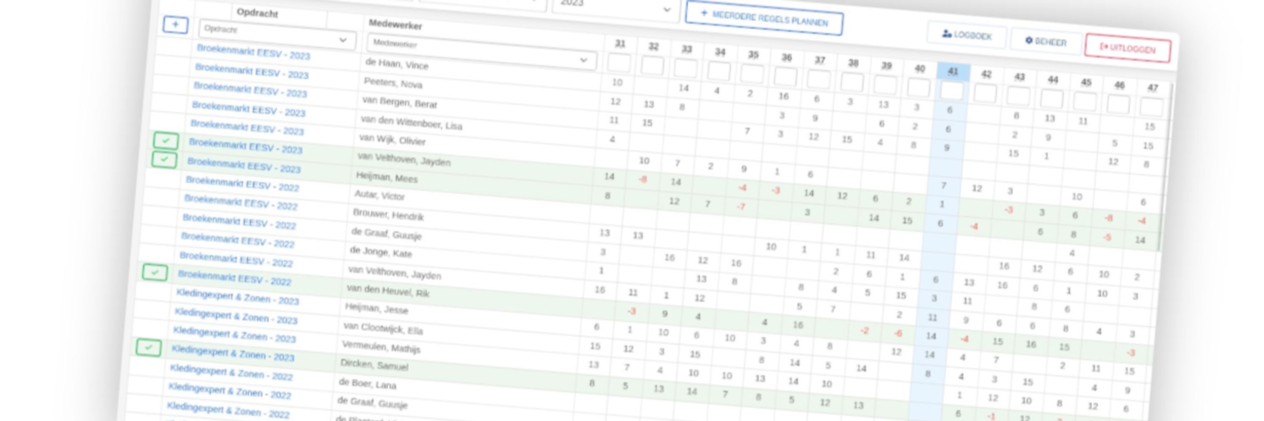The image size is (1264, 421).
Task: Open Broekenmarkt EESV - 2023 link for de Haan, Vince
Action: tap(253, 52)
